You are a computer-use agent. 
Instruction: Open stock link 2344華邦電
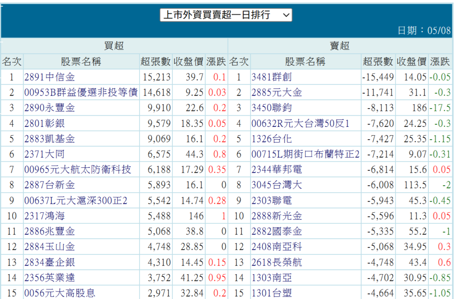tap(277, 170)
